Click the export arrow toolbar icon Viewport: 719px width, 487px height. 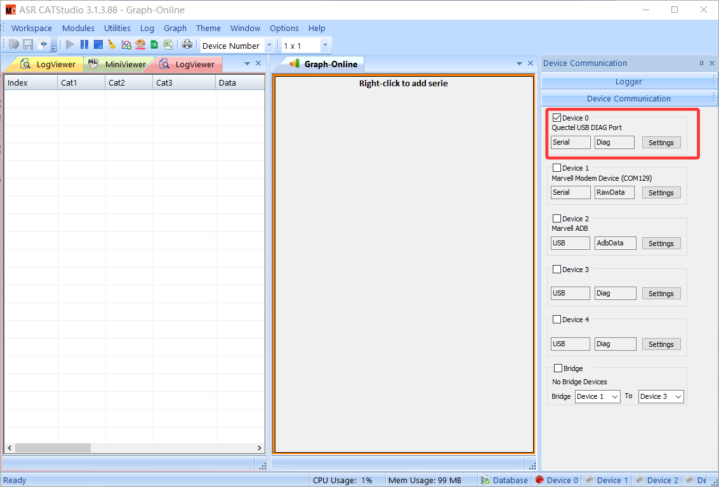pyautogui.click(x=42, y=44)
